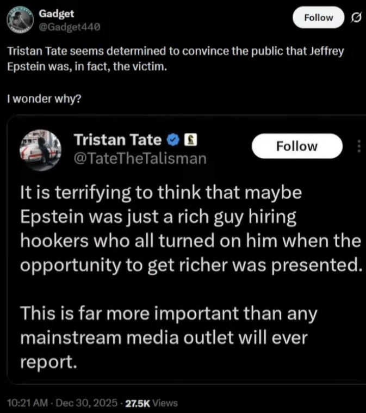Open the 27.5K Views count

pyautogui.click(x=151, y=403)
